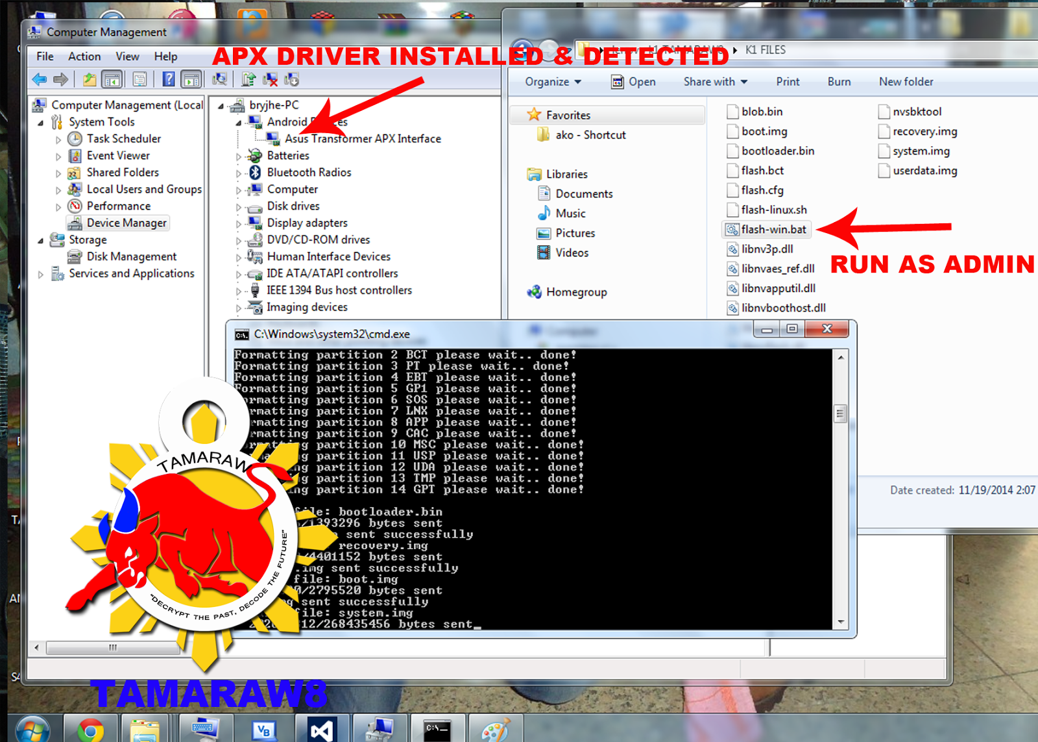1038x742 pixels.
Task: Click the Uninstall device toolbar icon
Action: point(271,80)
